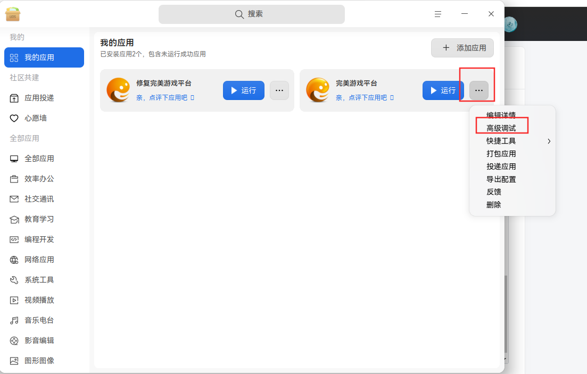Choose 删除 from the context menu

tap(494, 205)
